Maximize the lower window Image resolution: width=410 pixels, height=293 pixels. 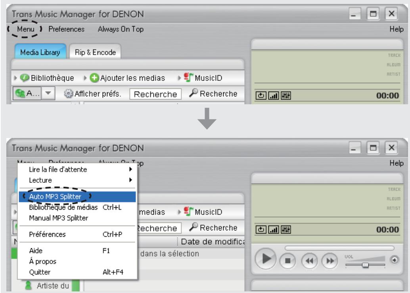[373, 148]
